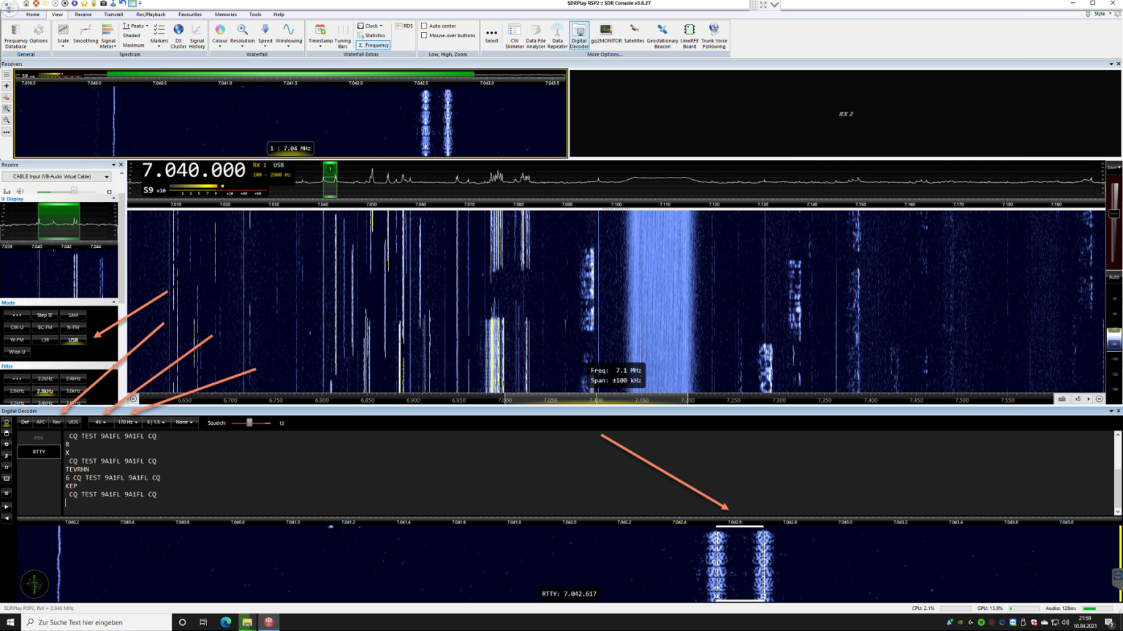
Task: Open the Data Repeater
Action: coord(557,36)
